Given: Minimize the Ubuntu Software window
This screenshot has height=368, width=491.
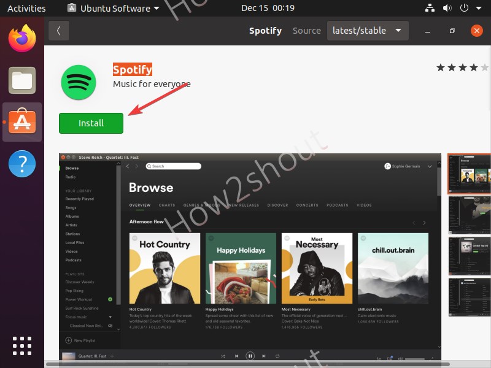Looking at the screenshot, I should [x=428, y=31].
